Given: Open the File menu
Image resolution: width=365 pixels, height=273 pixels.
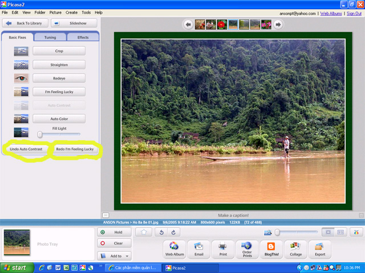Looking at the screenshot, I should [5, 13].
